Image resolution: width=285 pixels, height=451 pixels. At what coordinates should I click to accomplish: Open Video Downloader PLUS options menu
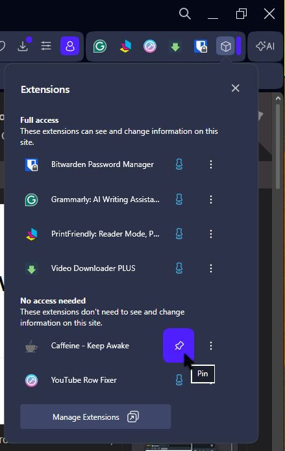tap(211, 268)
